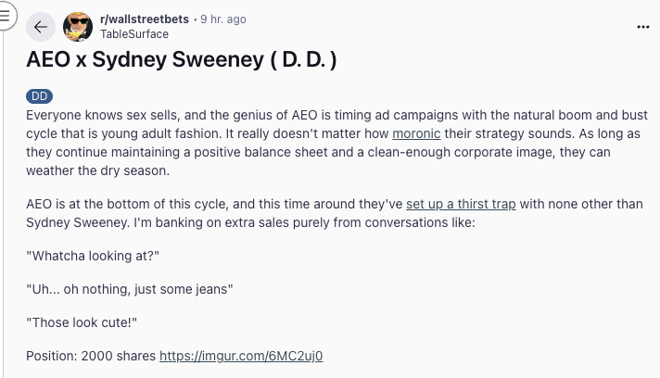Click the back arrow button
The image size is (660, 378).
pos(40,27)
